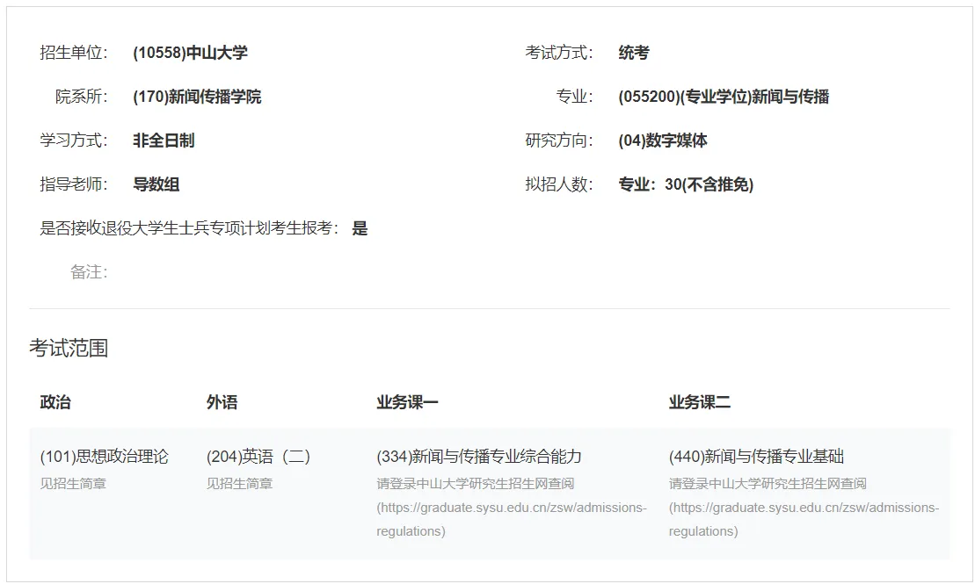
Task: Click the advisor value 导数组
Action: [156, 184]
